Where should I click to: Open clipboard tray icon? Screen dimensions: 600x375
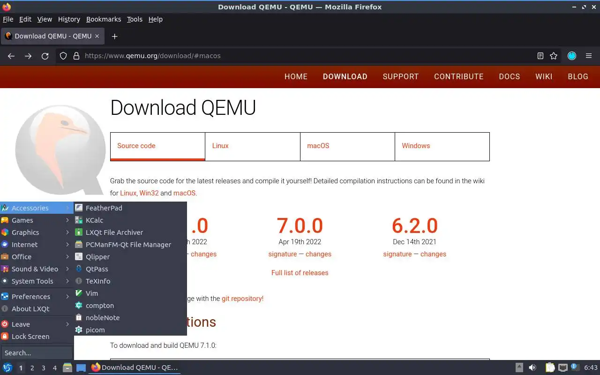(x=550, y=367)
